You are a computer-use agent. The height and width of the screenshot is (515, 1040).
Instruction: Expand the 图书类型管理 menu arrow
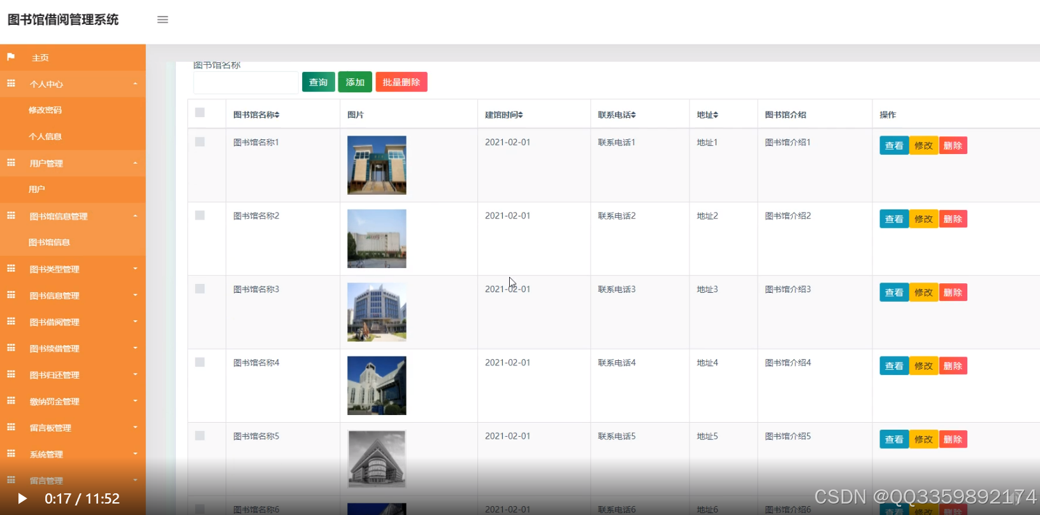[x=135, y=269]
